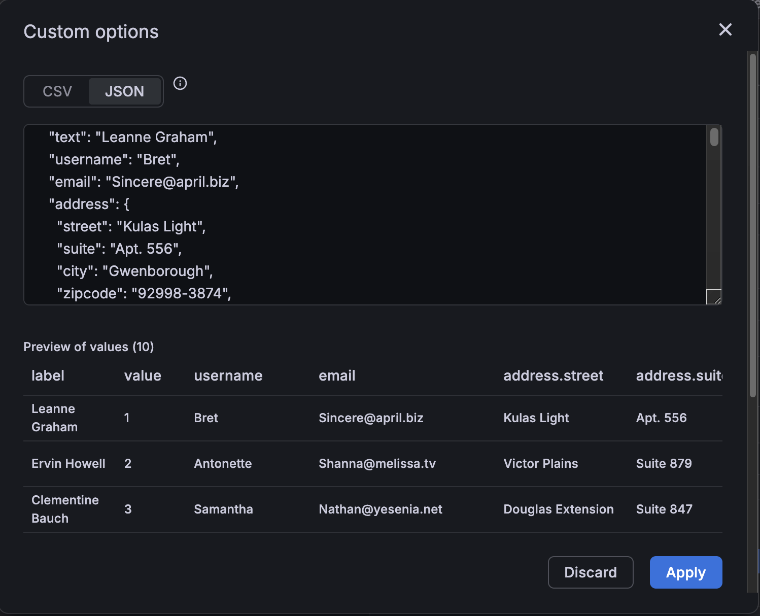Click the "Preview of values (10)" heading
Screen dimensions: 760x616
pyautogui.click(x=89, y=347)
